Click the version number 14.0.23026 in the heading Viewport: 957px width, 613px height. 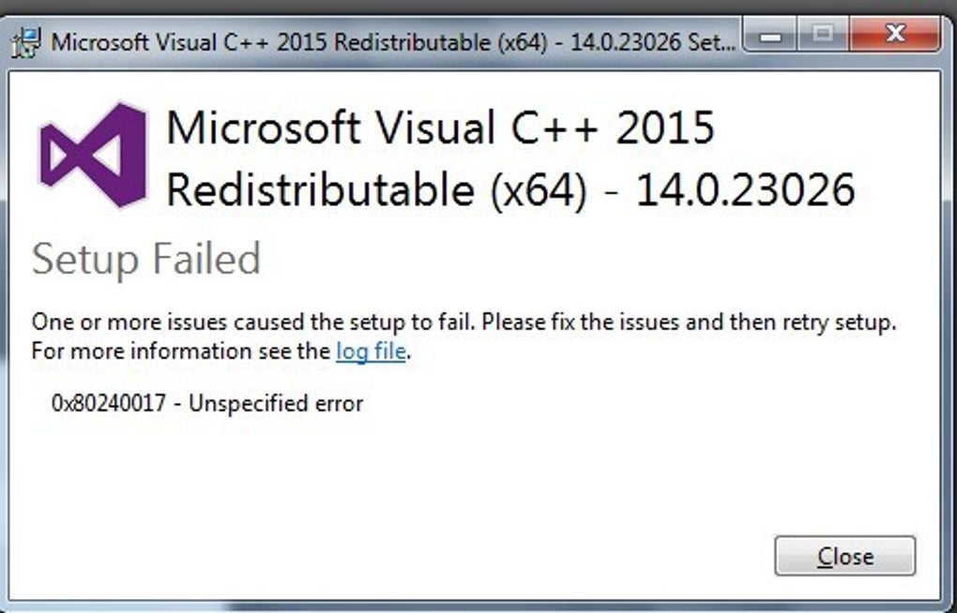(x=746, y=191)
